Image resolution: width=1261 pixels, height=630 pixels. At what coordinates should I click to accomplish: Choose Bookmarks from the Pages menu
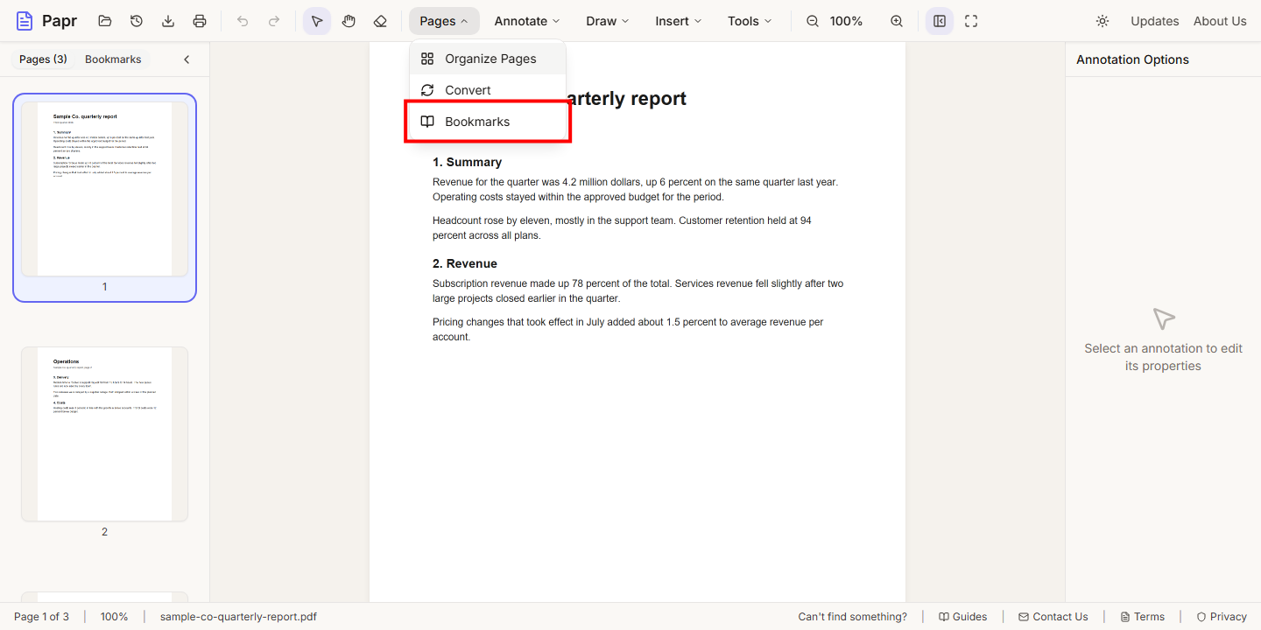[x=488, y=122]
